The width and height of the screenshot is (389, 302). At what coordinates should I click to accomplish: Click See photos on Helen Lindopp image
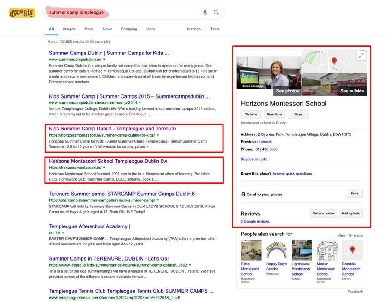(x=287, y=91)
